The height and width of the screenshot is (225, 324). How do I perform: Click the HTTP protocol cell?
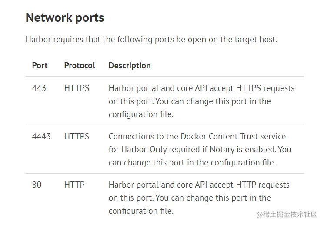(x=74, y=185)
